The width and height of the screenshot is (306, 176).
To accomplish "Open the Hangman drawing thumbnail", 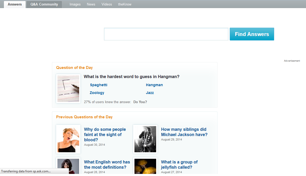I will pyautogui.click(x=68, y=89).
